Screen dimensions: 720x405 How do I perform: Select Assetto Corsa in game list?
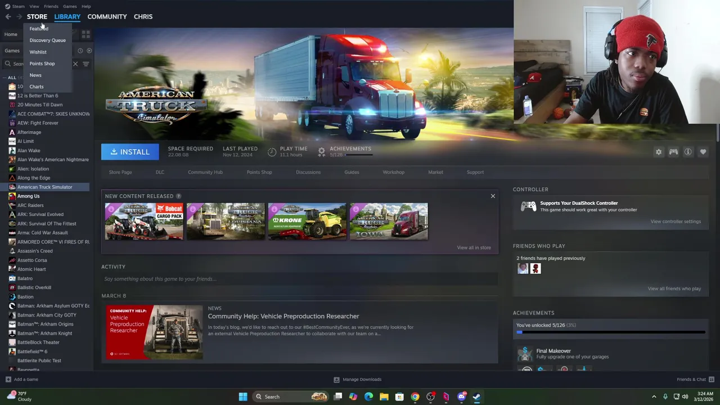coord(32,260)
